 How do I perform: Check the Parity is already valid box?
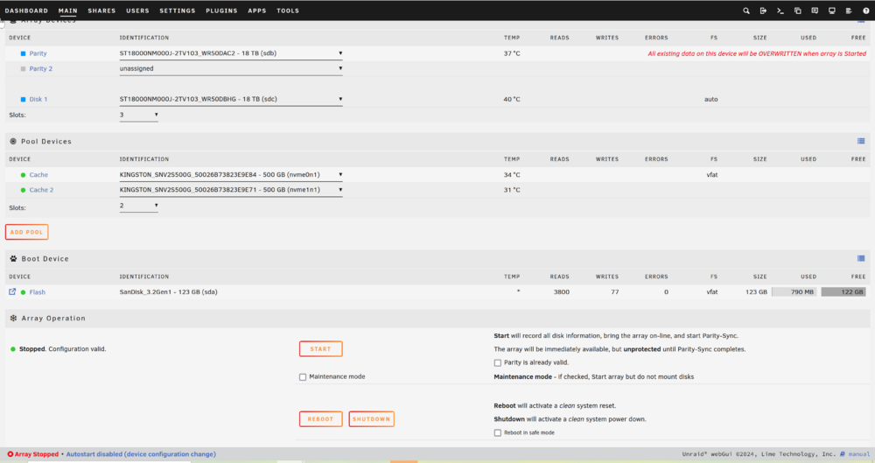[497, 363]
